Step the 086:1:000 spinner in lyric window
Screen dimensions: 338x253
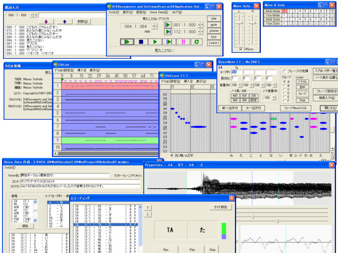[34, 15]
